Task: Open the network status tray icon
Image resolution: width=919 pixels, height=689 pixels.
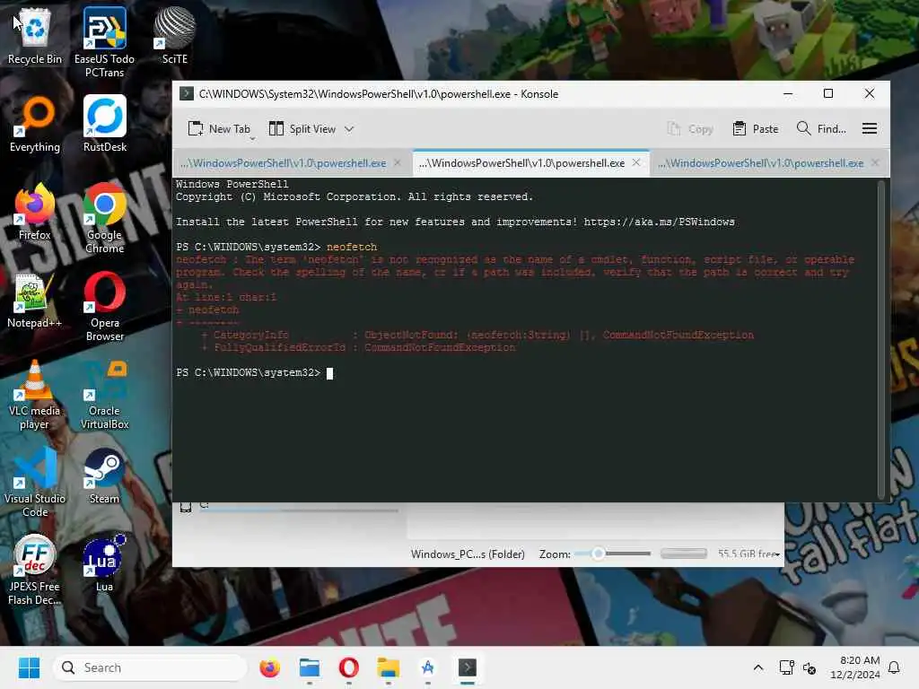Action: point(786,667)
